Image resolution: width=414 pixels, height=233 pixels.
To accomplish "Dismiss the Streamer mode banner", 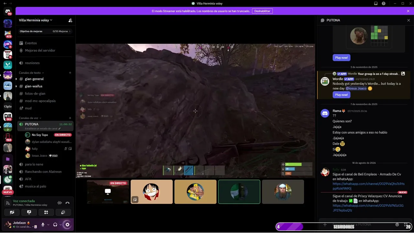I will (x=408, y=11).
